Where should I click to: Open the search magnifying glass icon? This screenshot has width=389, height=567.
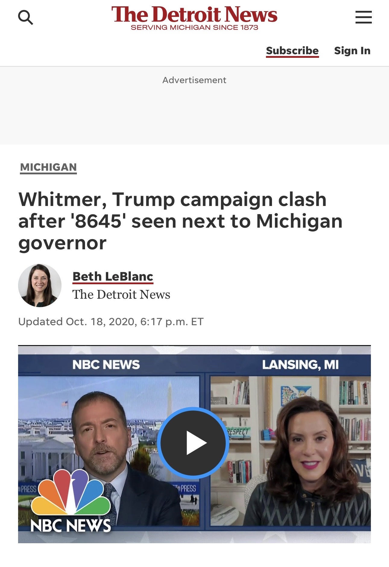pos(26,17)
